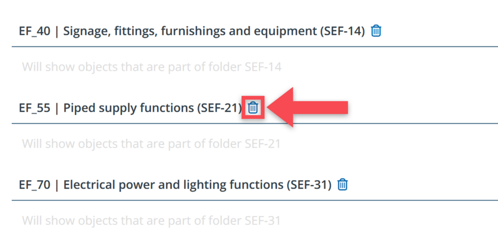Click the SEF-31 folder placeholder text

tap(151, 220)
